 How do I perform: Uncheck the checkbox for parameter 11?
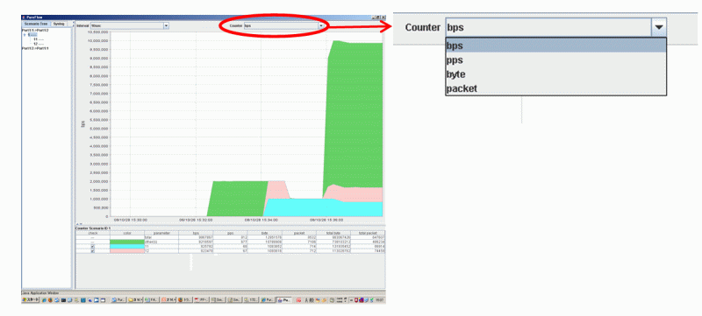[x=93, y=246]
